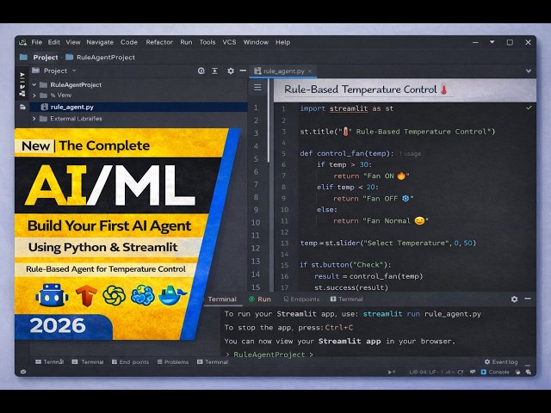The width and height of the screenshot is (551, 413).
Task: Click the thermometer emoji in the preview title
Action: [444, 89]
